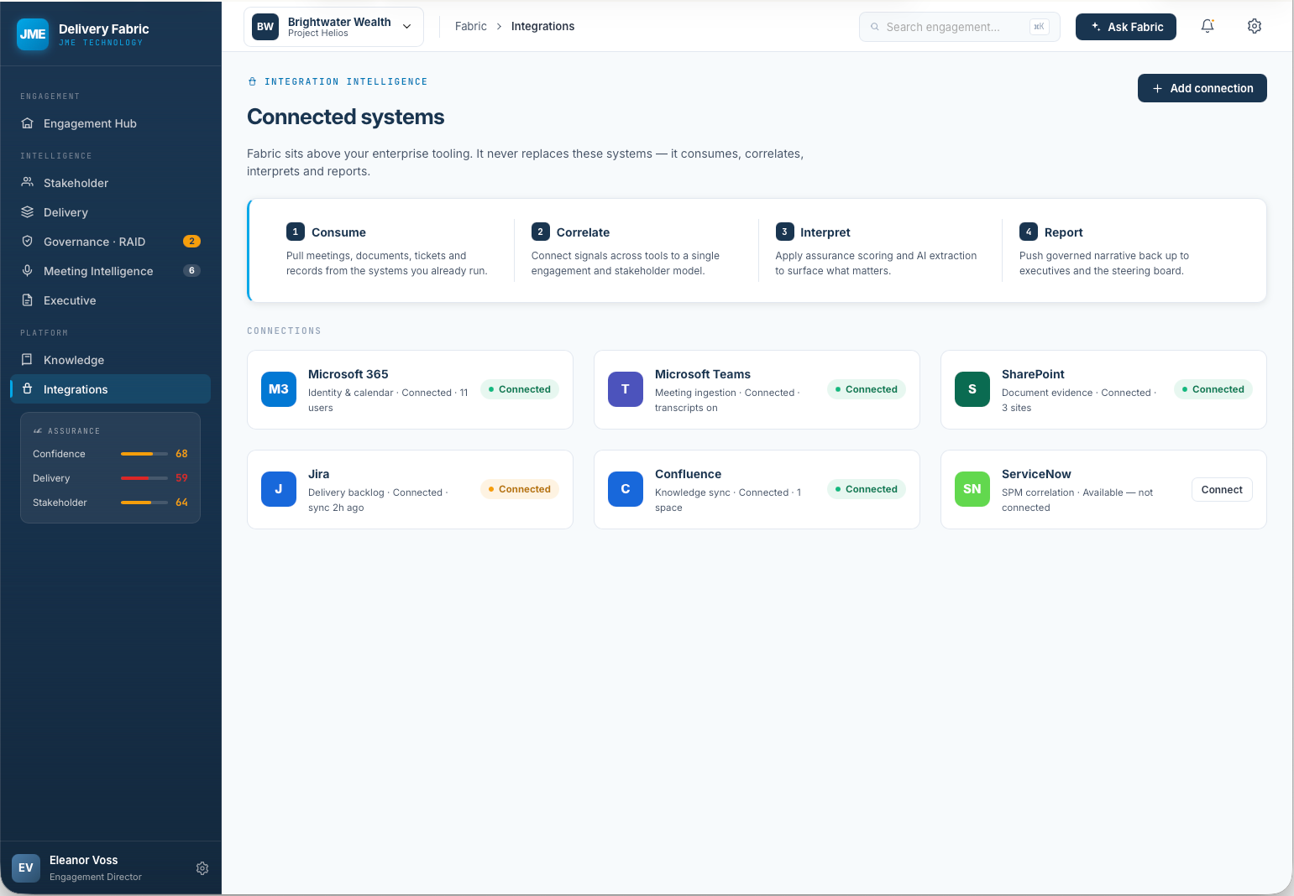Viewport: 1294px width, 896px height.
Task: Open the Executive section
Action: pyautogui.click(x=111, y=300)
